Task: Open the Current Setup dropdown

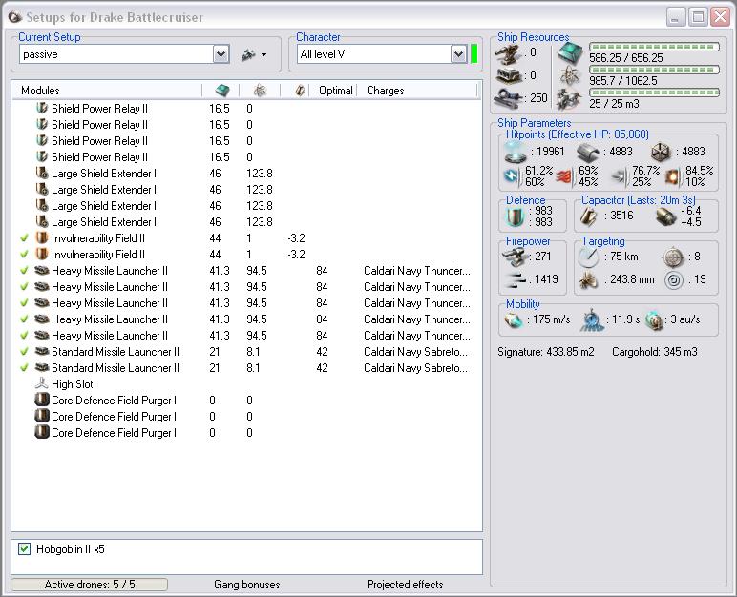Action: (221, 55)
